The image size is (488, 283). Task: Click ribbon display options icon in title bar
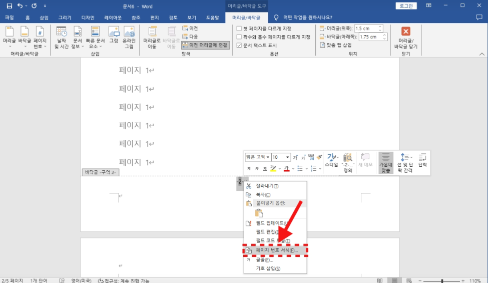tap(429, 6)
